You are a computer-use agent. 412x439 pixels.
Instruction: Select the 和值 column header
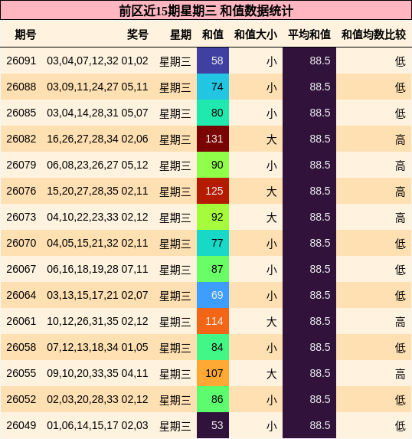(213, 34)
